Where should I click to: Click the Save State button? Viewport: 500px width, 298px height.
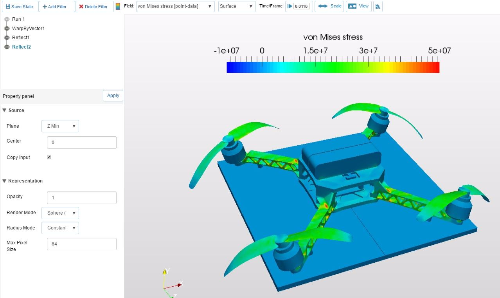click(x=20, y=7)
